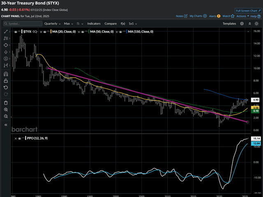The height and width of the screenshot is (197, 263).
Task: Open the 1x1 grid layout dropdown
Action: pos(133,24)
